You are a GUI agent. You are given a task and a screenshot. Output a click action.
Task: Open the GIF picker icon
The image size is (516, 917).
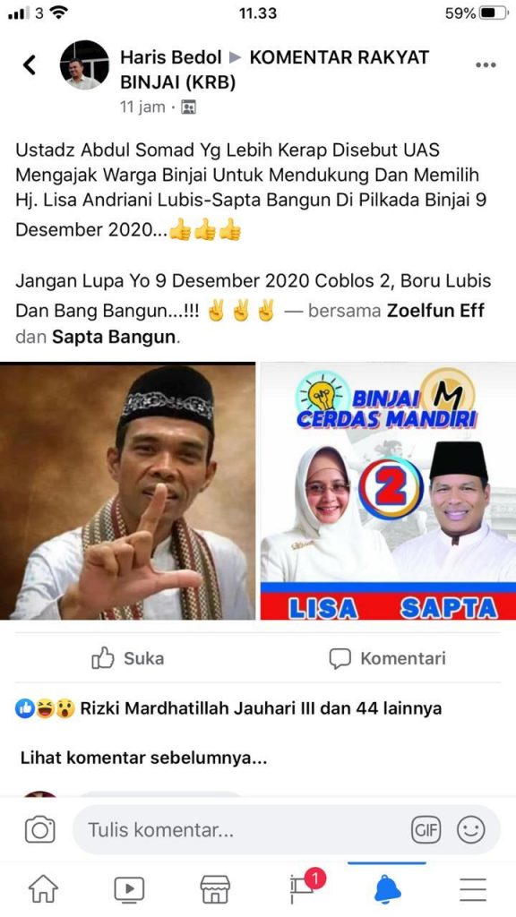[426, 830]
